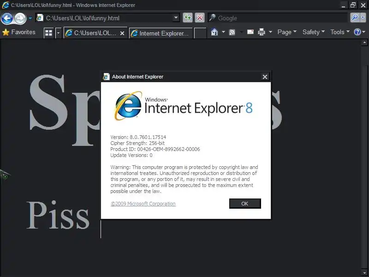Close the C:\Users\LOL... tab
Viewport: 369px width, 277px height.
122,33
